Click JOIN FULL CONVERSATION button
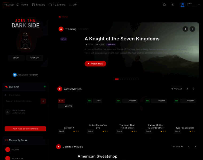Image resolution: width=203 pixels, height=160 pixels. [25, 129]
